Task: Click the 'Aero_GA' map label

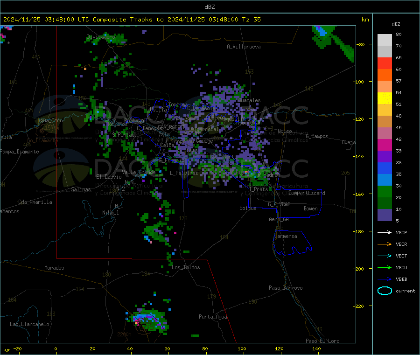Action: coord(279,219)
